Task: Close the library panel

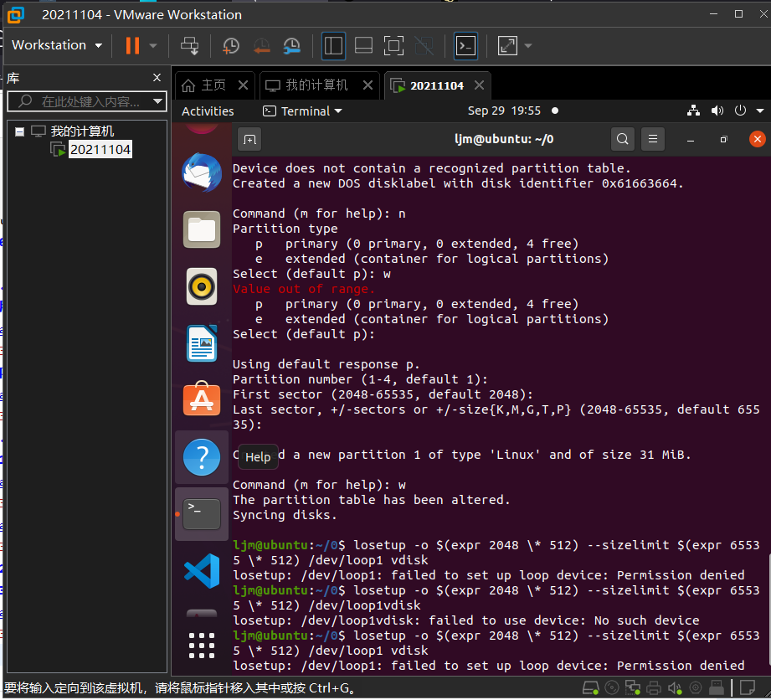Action: (x=157, y=77)
